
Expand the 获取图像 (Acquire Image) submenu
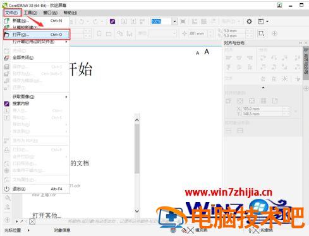pyautogui.click(x=36, y=97)
